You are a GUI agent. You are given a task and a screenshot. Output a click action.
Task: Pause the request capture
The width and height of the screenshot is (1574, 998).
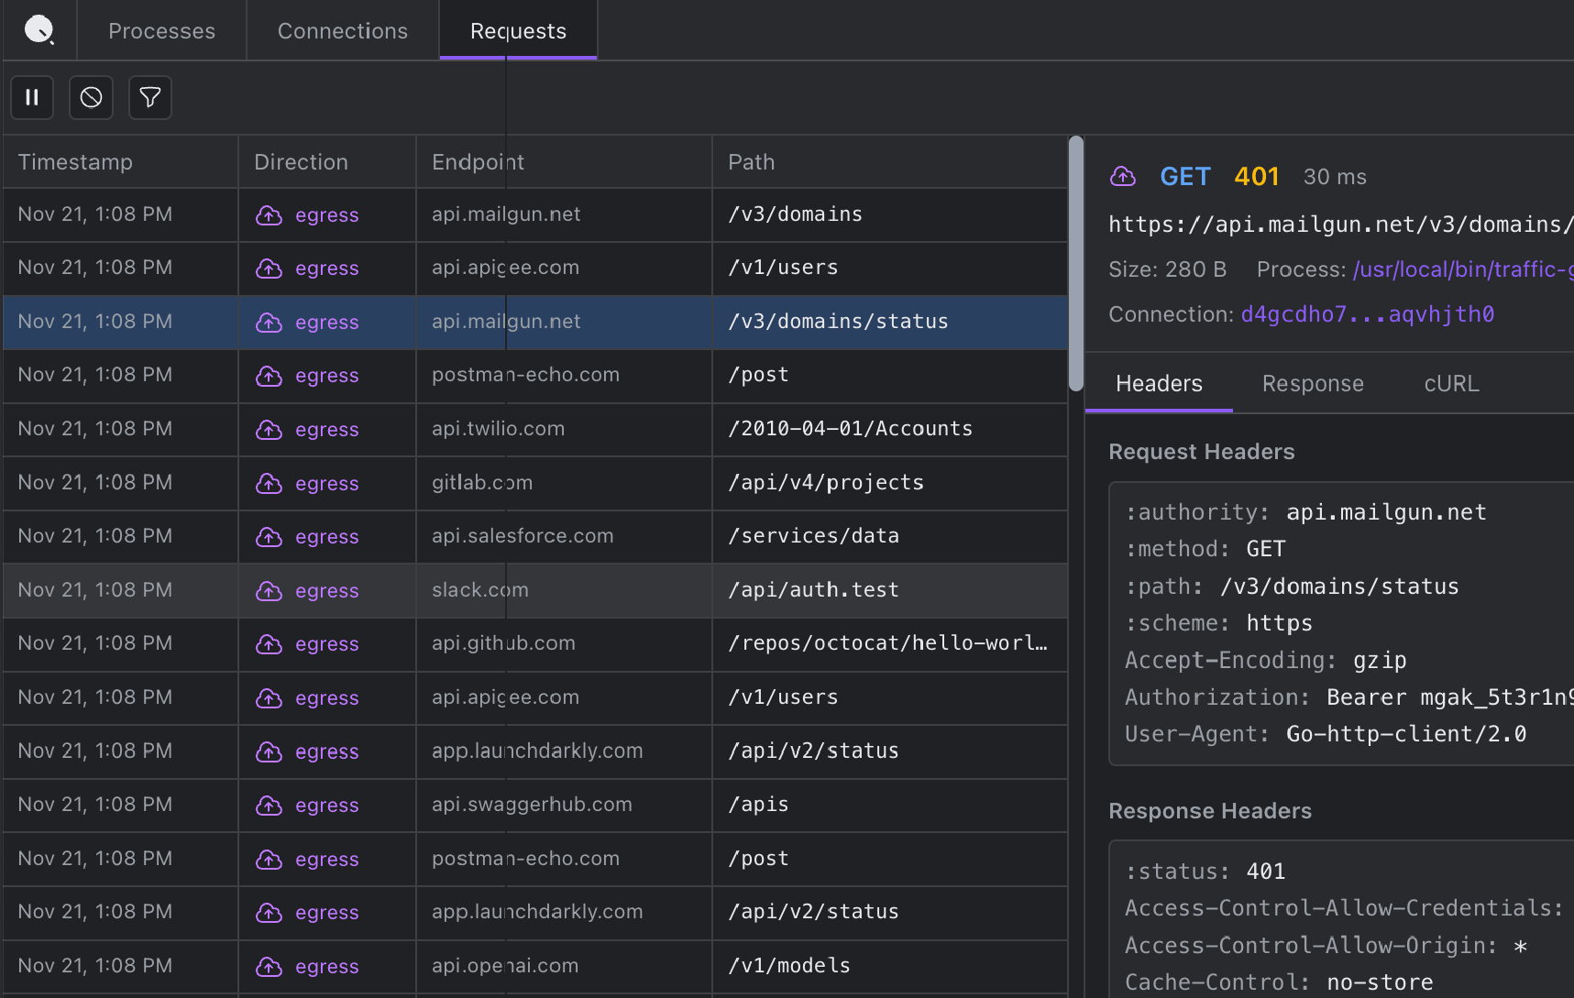tap(31, 97)
